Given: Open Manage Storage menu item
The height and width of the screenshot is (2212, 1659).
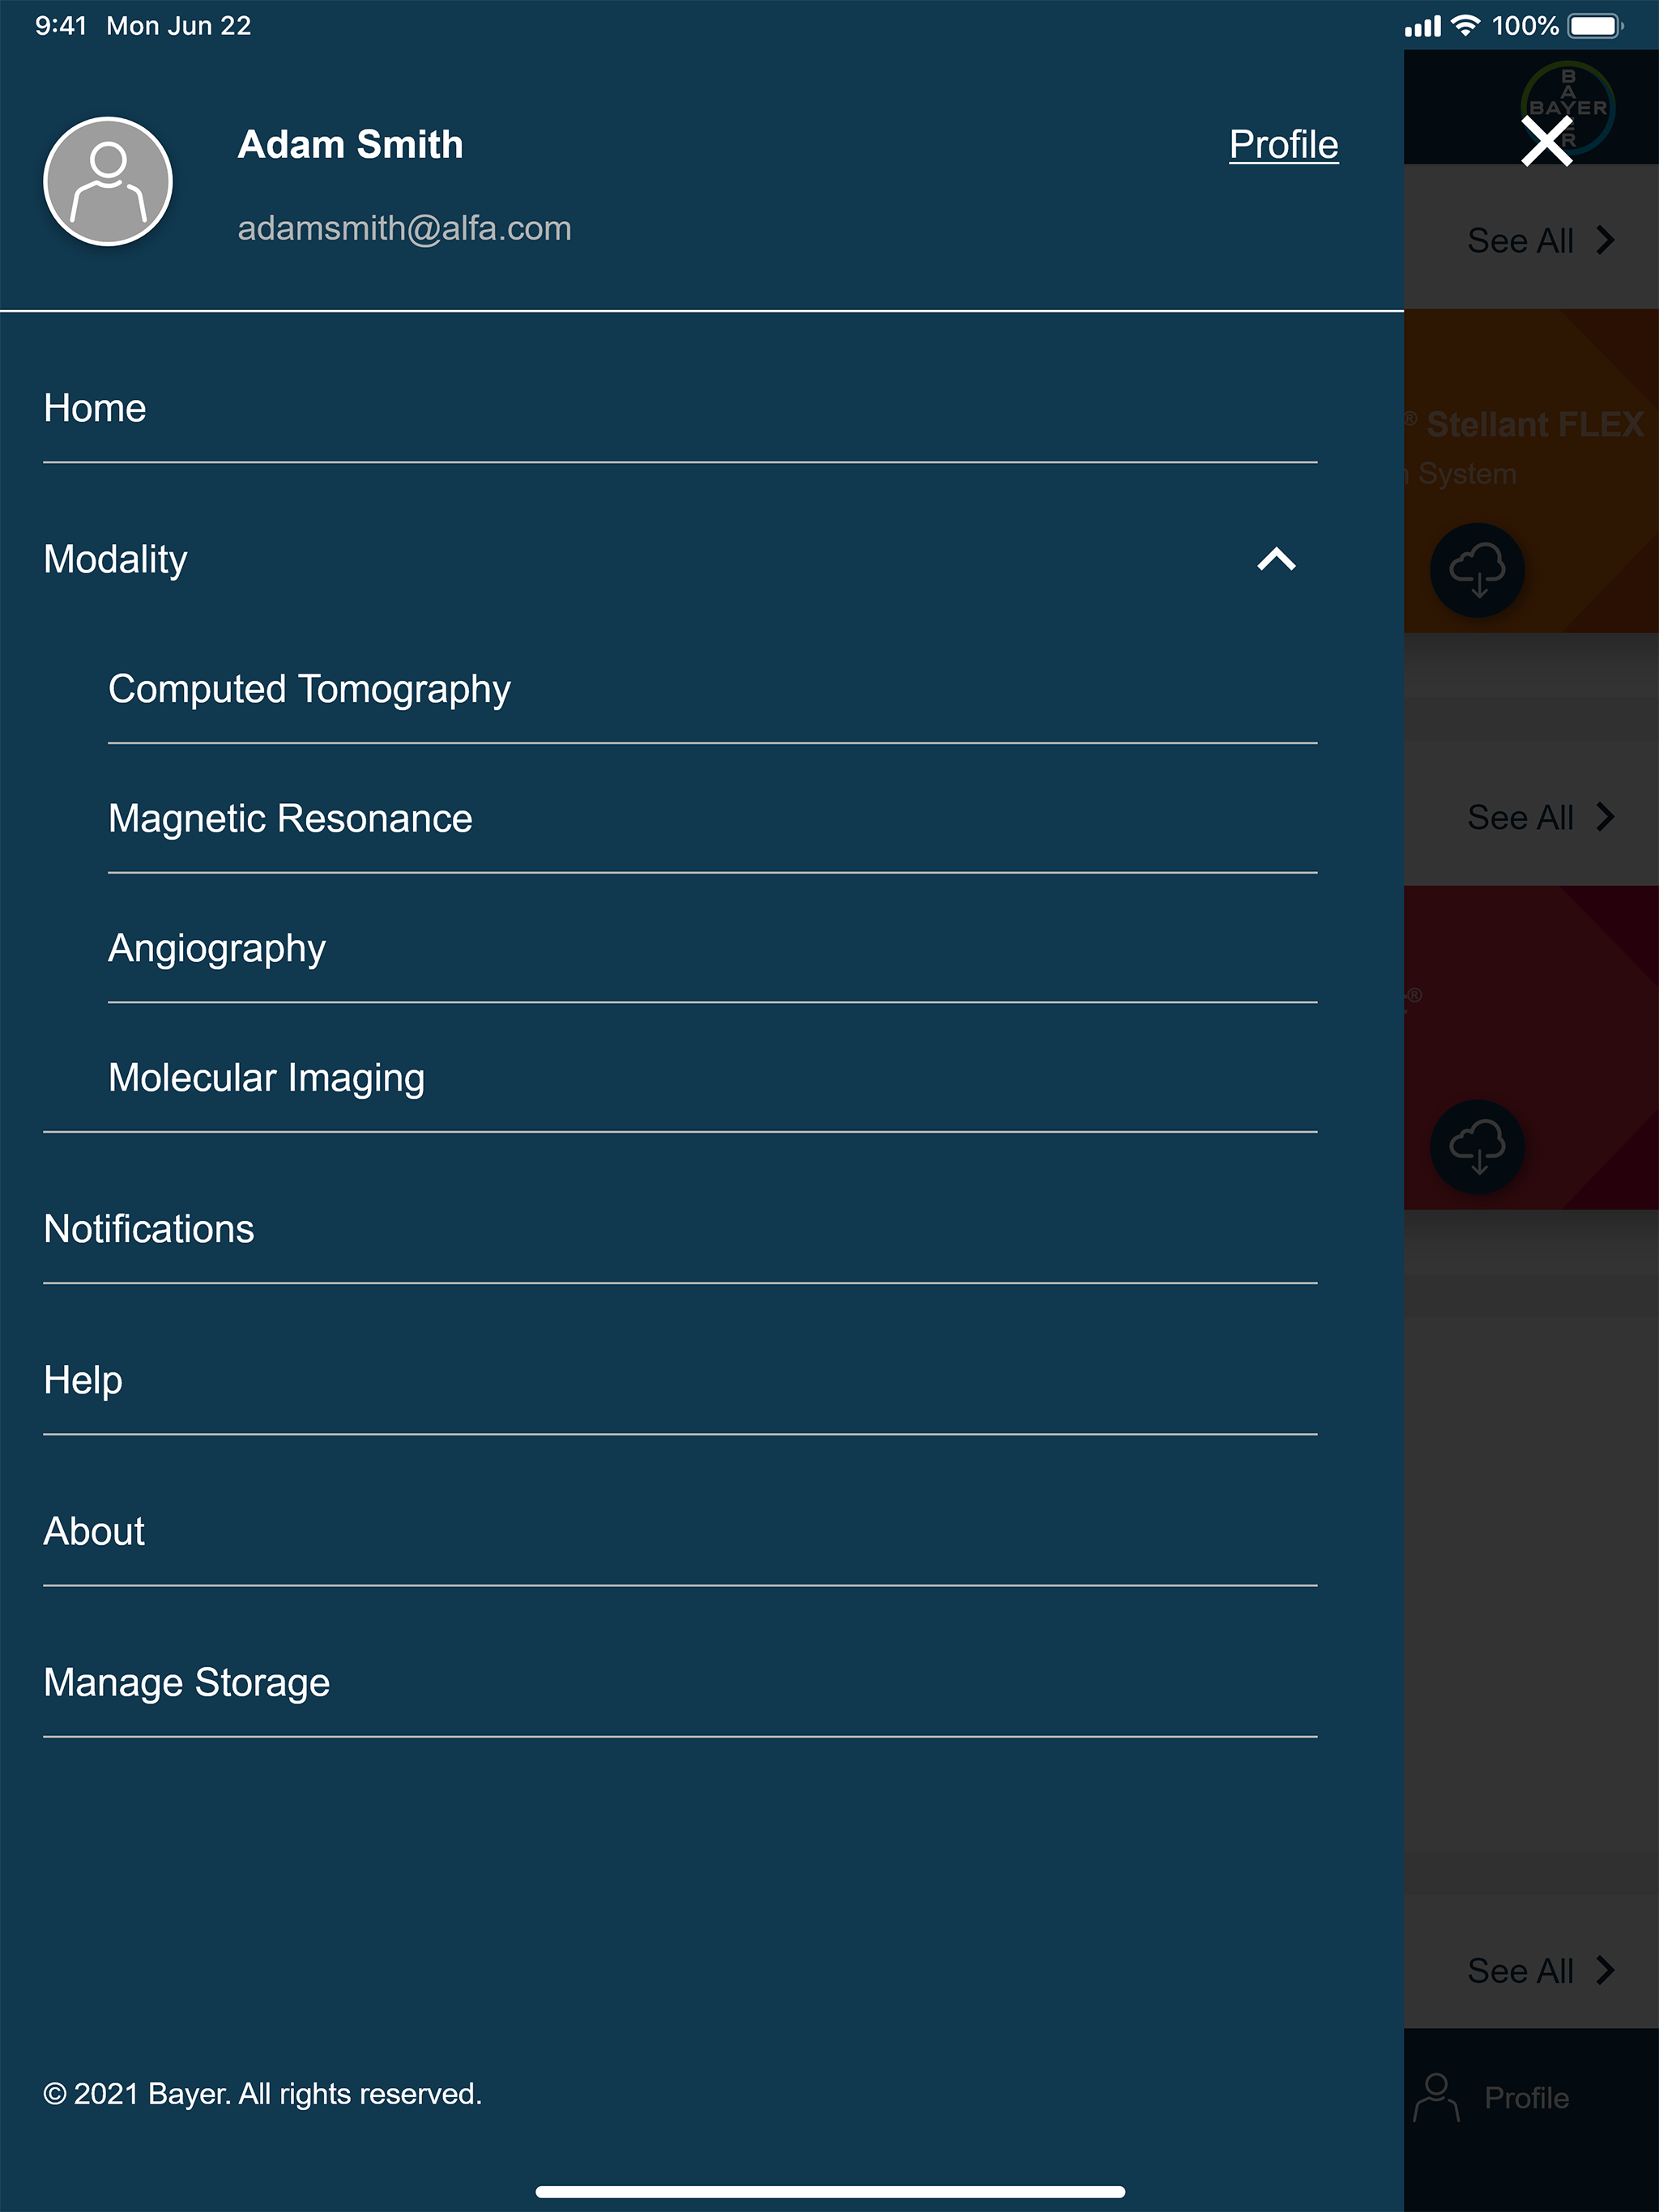Looking at the screenshot, I should tap(680, 1682).
